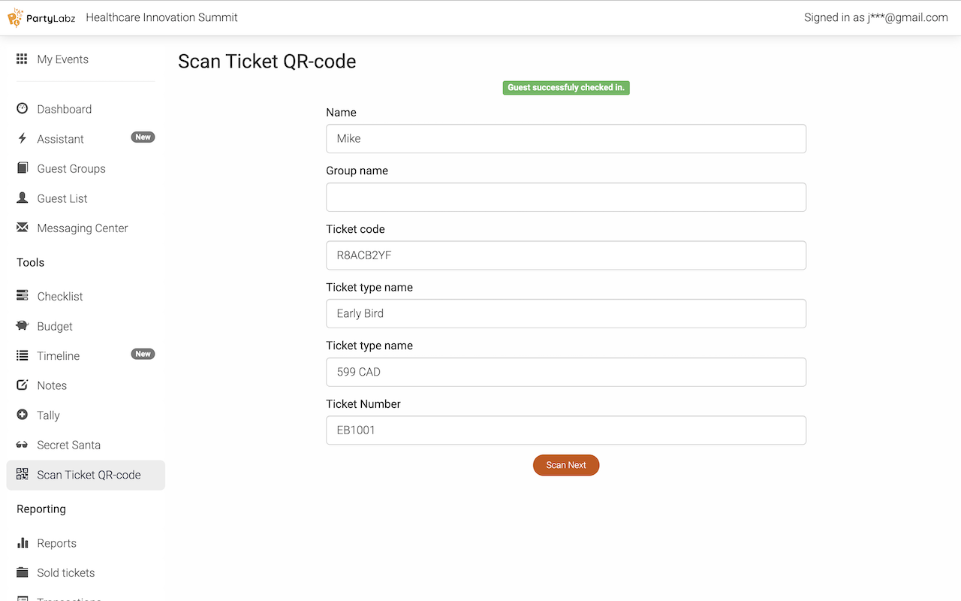Navigate to Sold tickets report

[x=66, y=572]
